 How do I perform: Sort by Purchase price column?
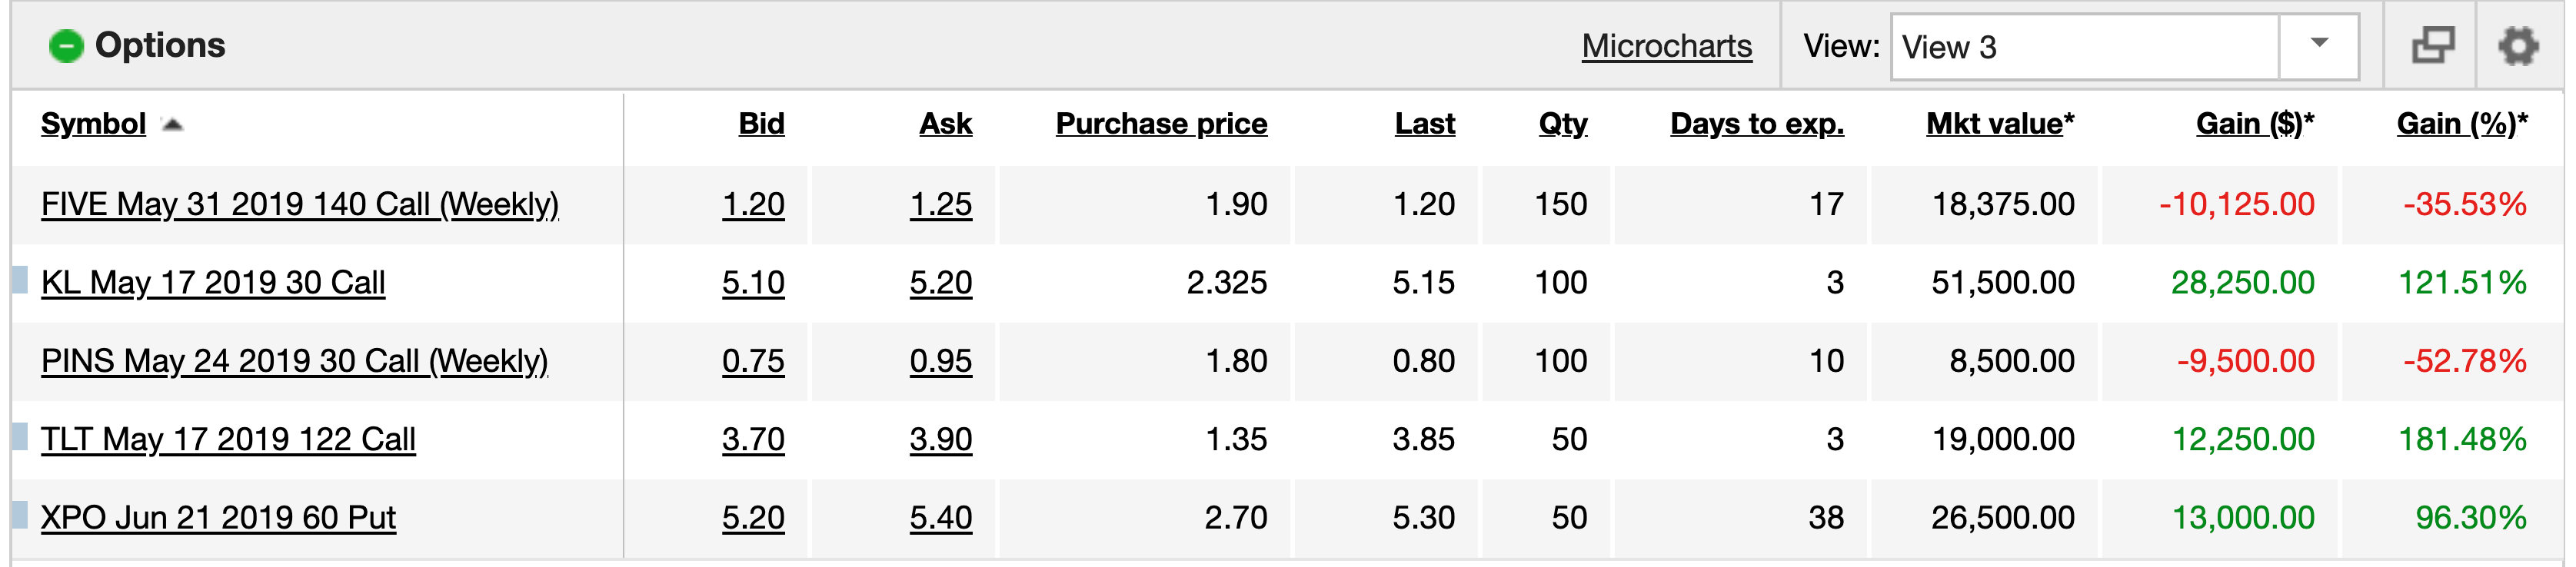[1161, 124]
